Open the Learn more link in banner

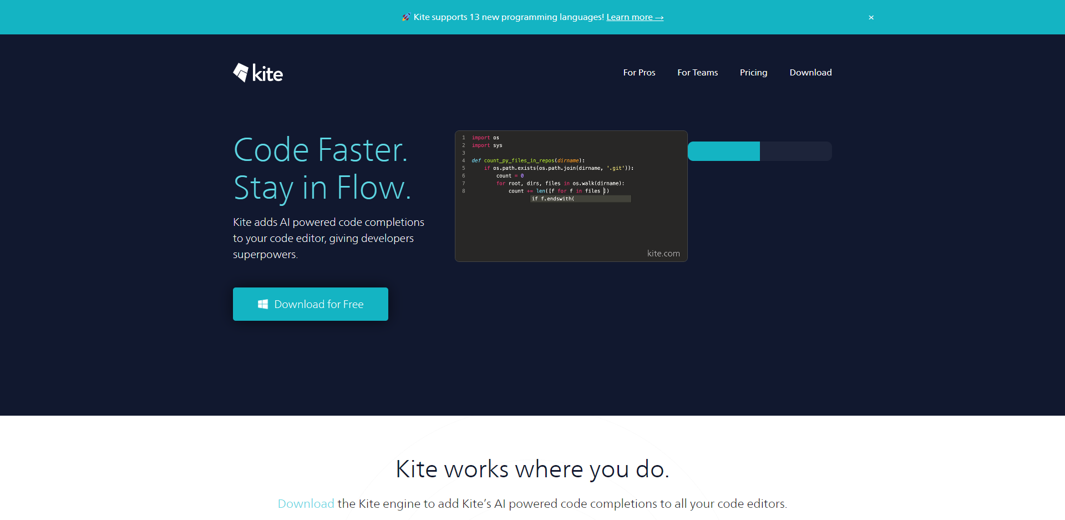tap(635, 17)
